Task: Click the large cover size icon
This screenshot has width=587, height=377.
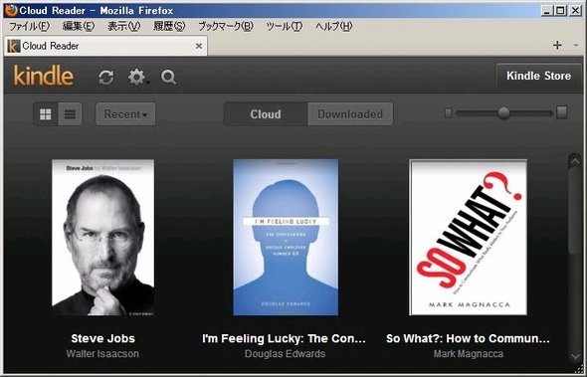Action: point(561,112)
